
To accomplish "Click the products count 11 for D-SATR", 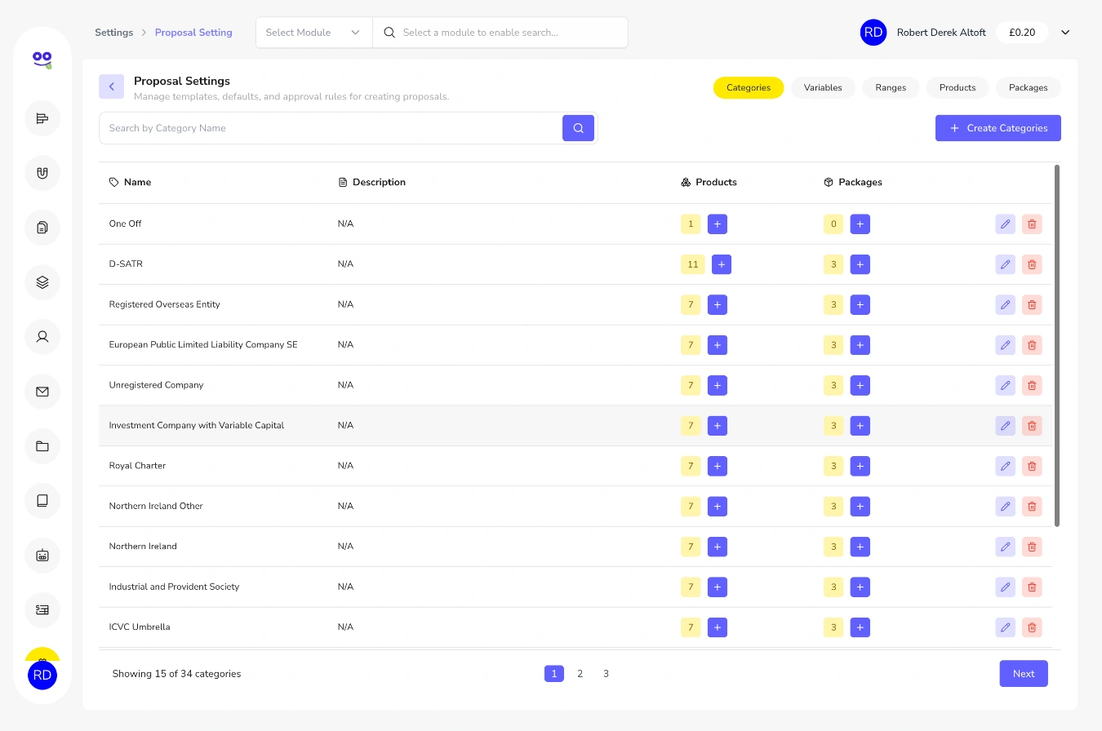I will [693, 264].
